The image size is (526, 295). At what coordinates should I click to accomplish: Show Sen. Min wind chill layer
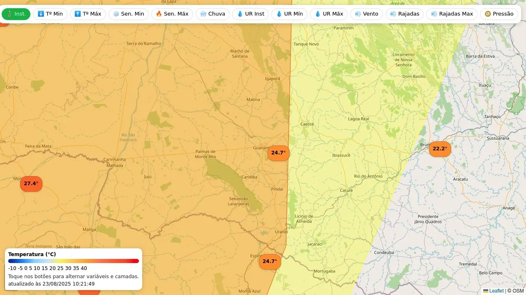tap(128, 14)
